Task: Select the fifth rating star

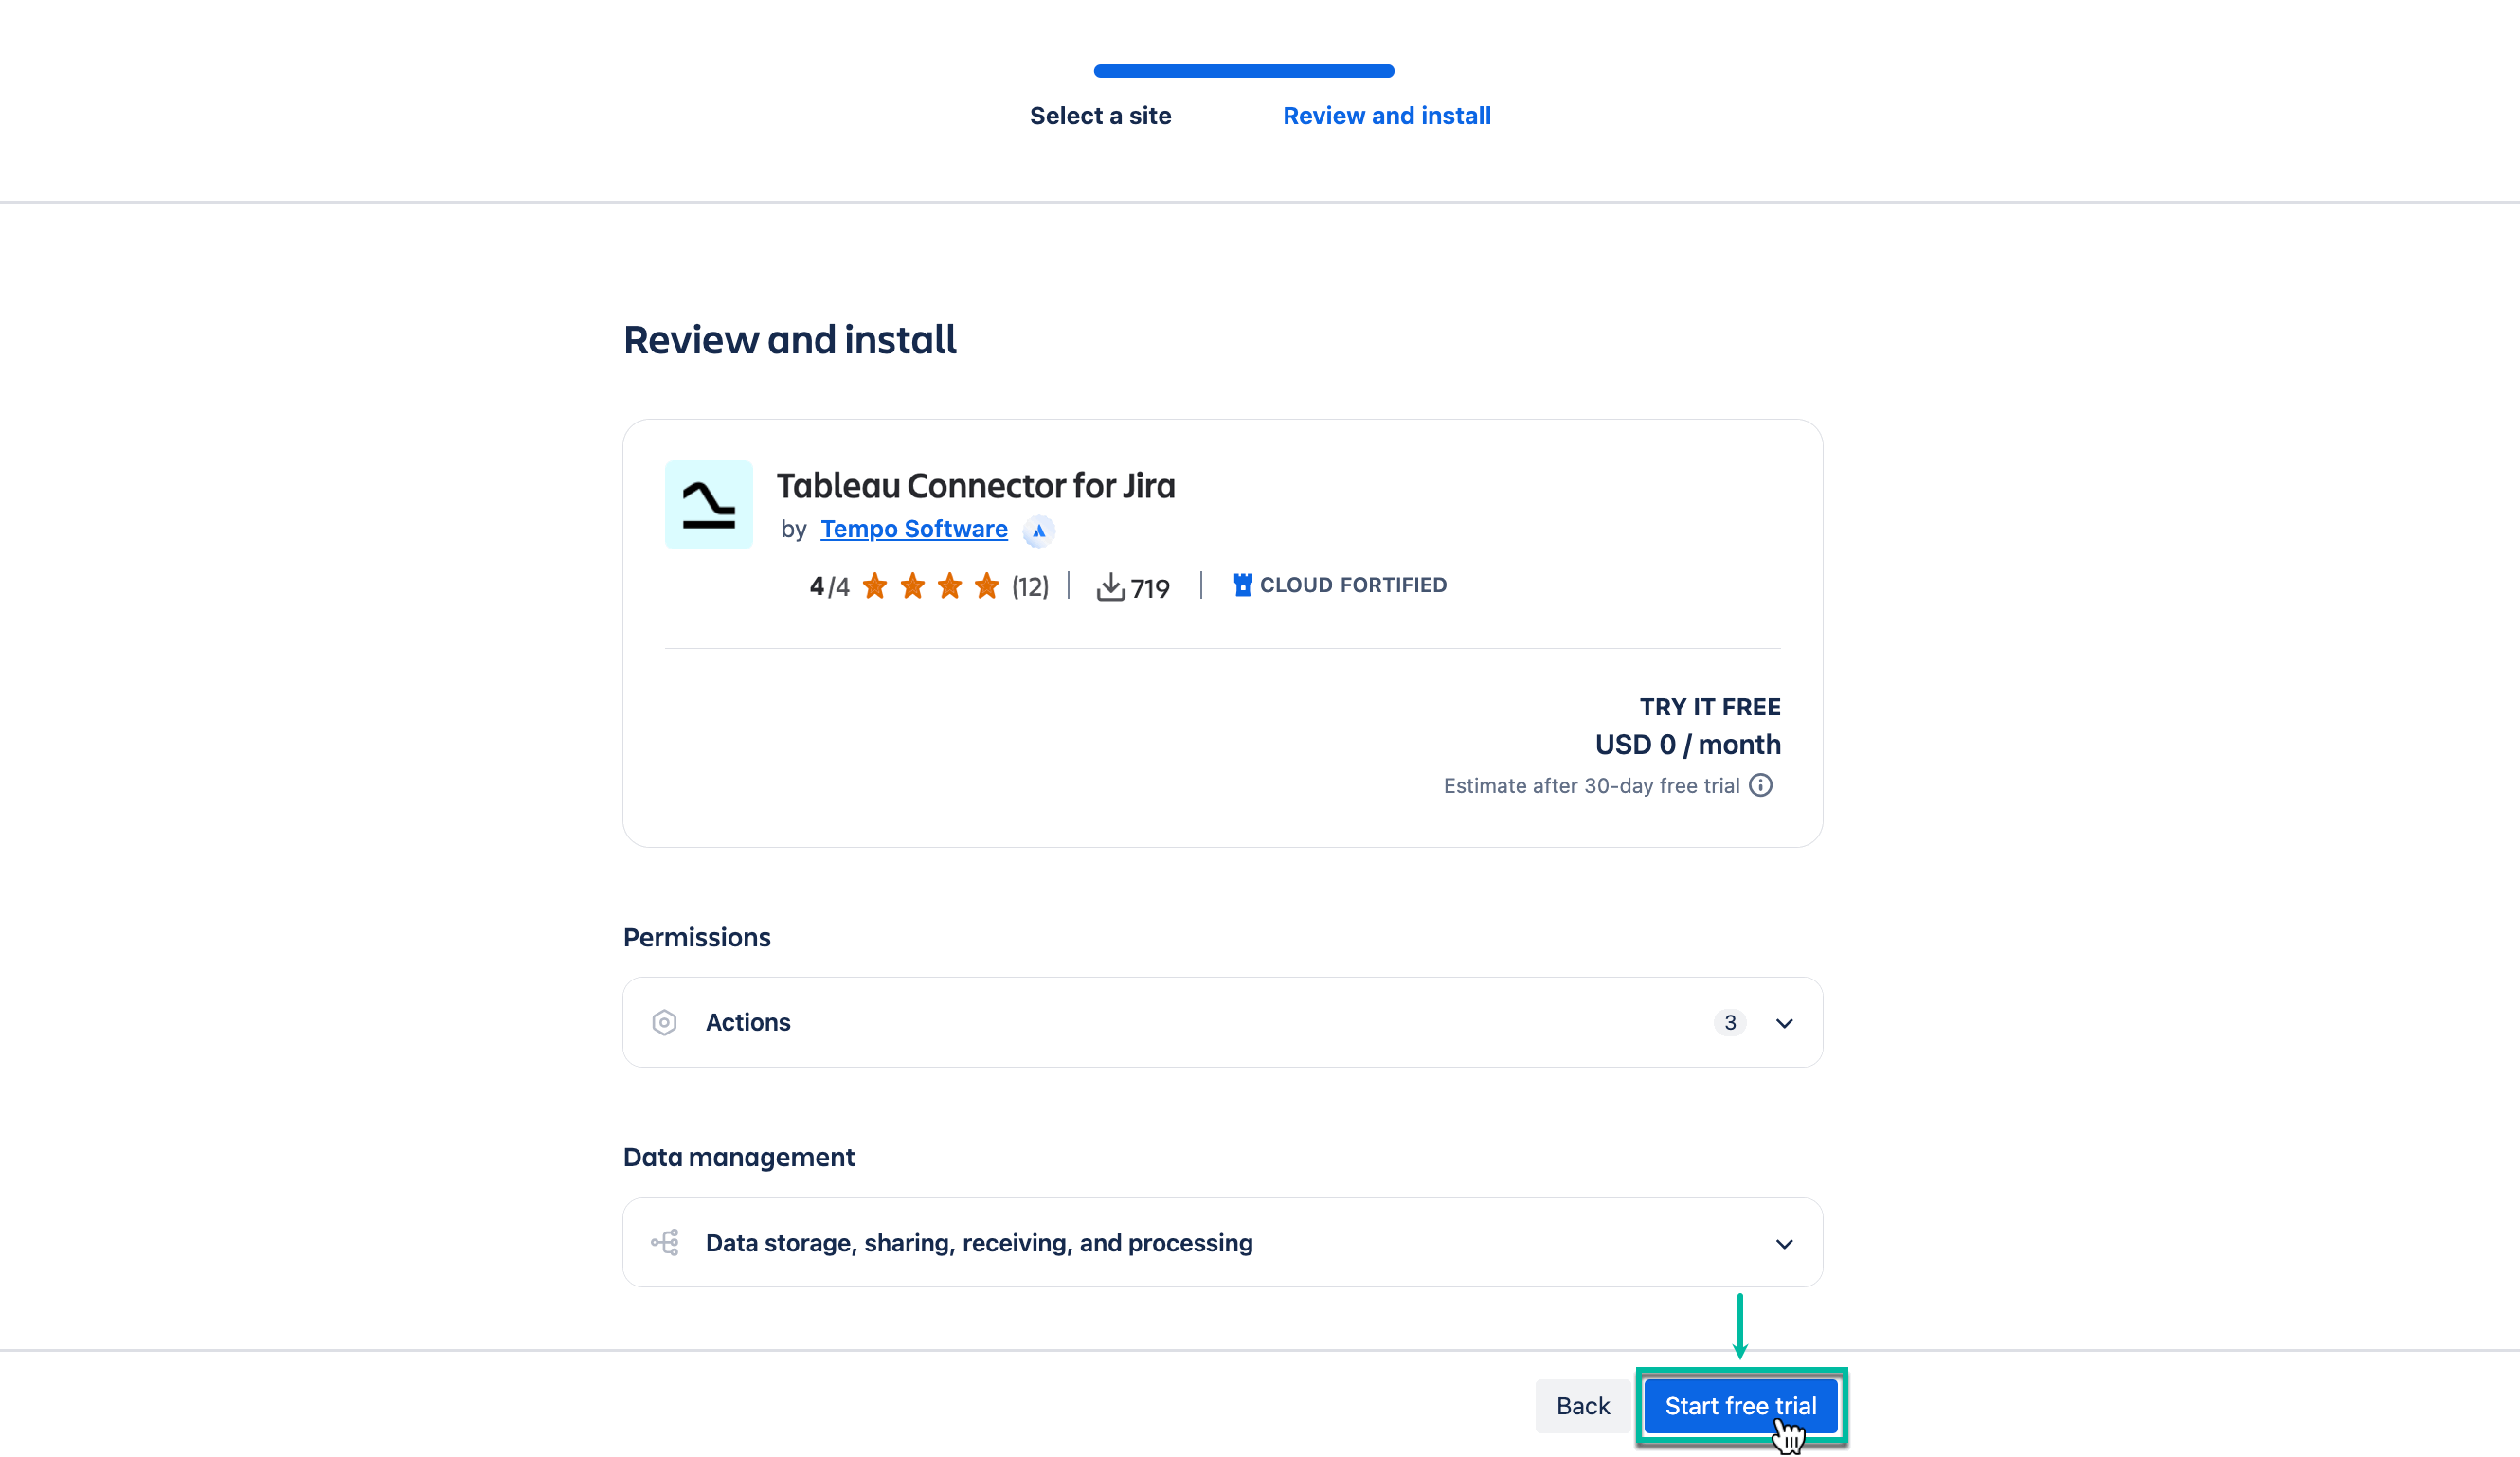Action: pos(987,586)
